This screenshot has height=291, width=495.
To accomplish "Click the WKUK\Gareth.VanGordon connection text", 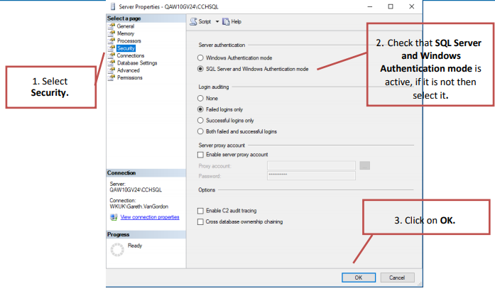I will (x=139, y=207).
